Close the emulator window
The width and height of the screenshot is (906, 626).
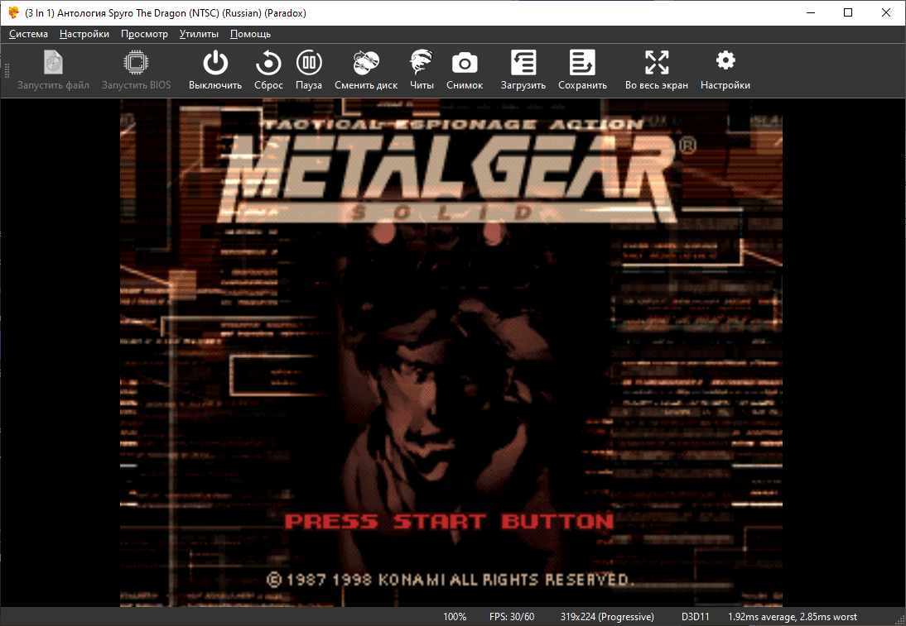886,12
